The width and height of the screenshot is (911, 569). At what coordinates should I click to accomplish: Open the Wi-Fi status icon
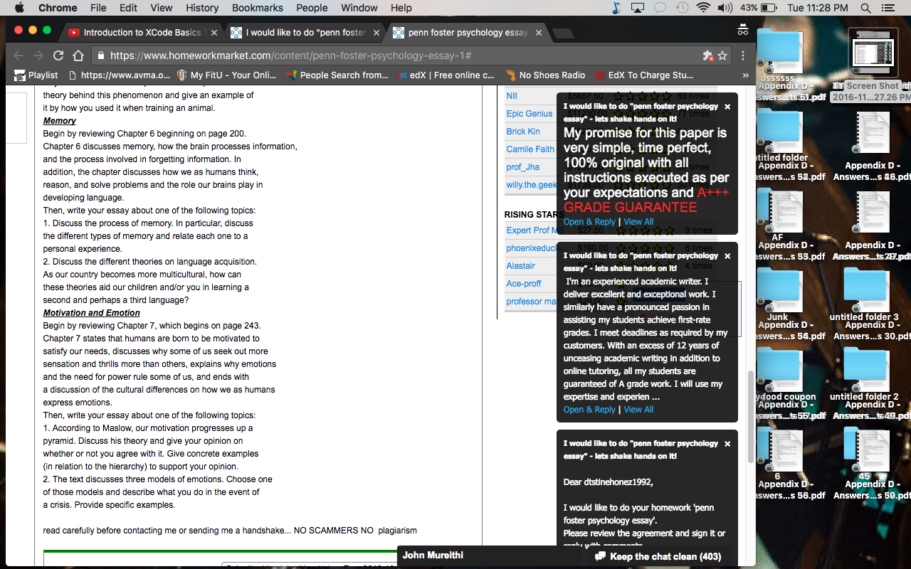[704, 8]
